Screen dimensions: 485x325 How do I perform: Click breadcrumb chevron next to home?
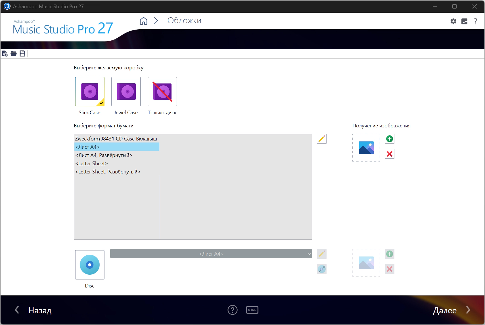156,21
